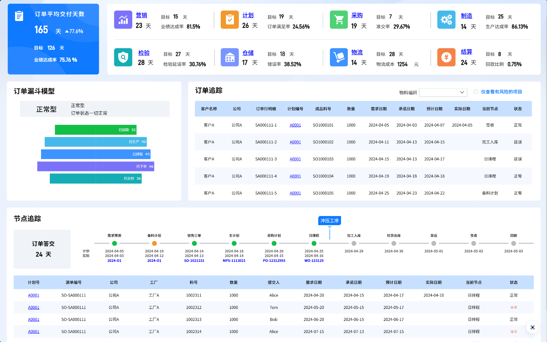
Task: Click the 物料编码 dropdown chevron arrow
Action: (462, 92)
